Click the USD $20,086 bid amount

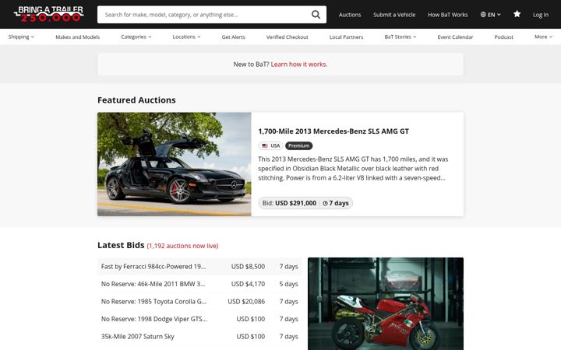(x=246, y=302)
